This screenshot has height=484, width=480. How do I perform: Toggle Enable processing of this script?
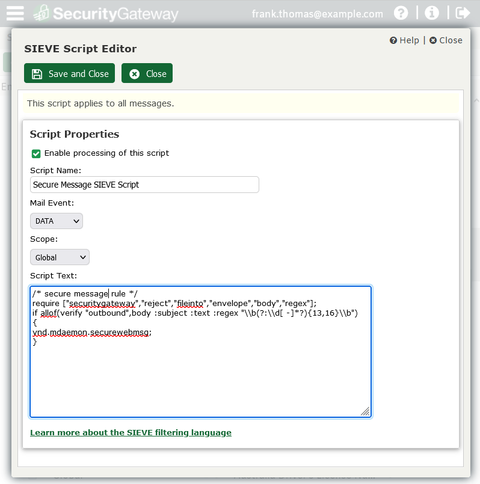36,153
